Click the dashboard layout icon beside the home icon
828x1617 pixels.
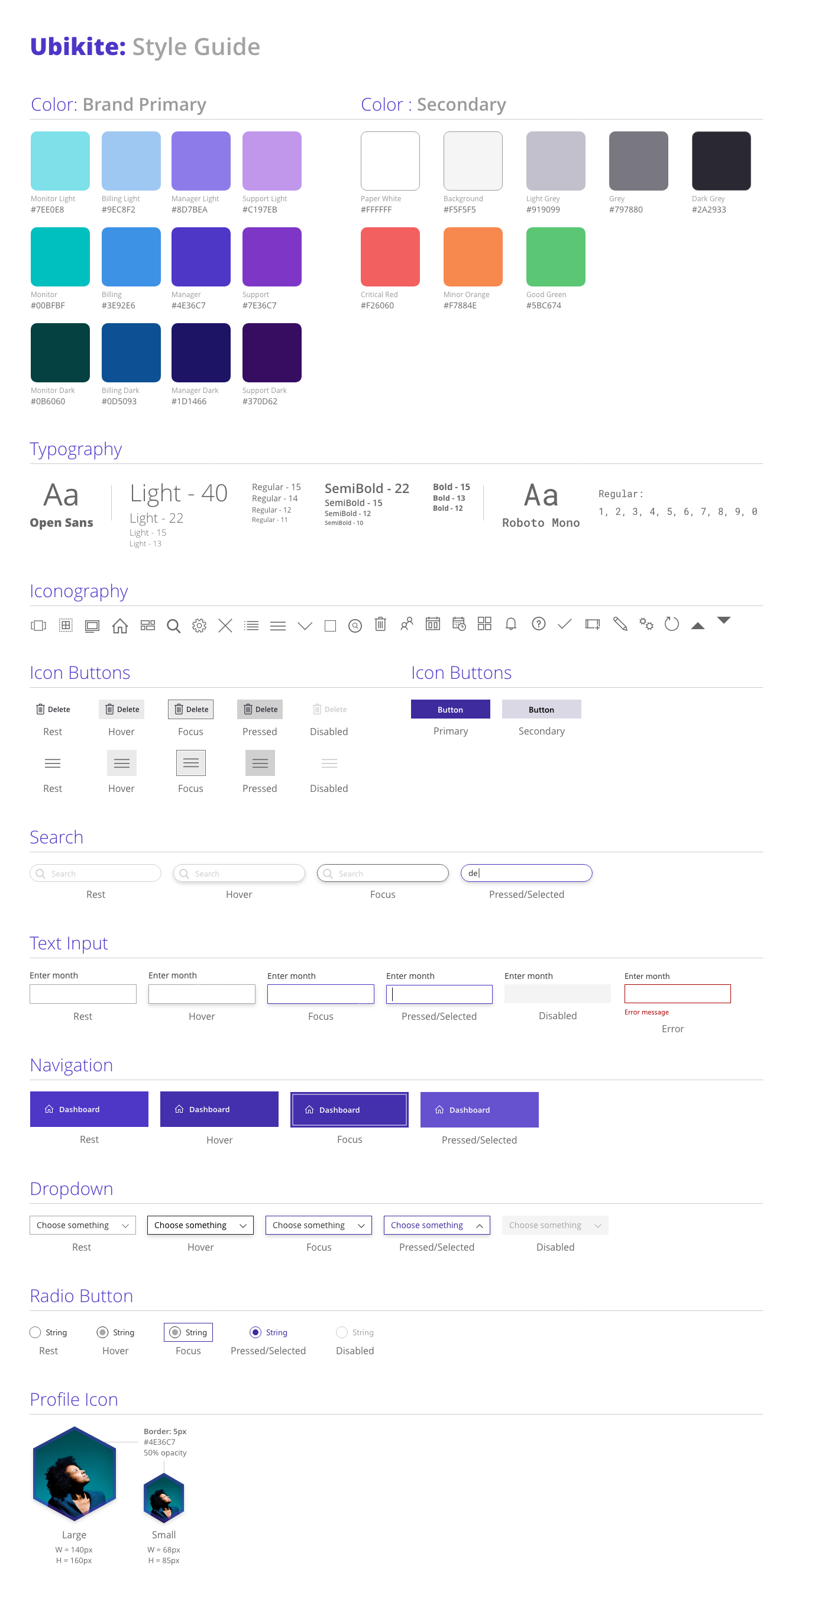[147, 625]
